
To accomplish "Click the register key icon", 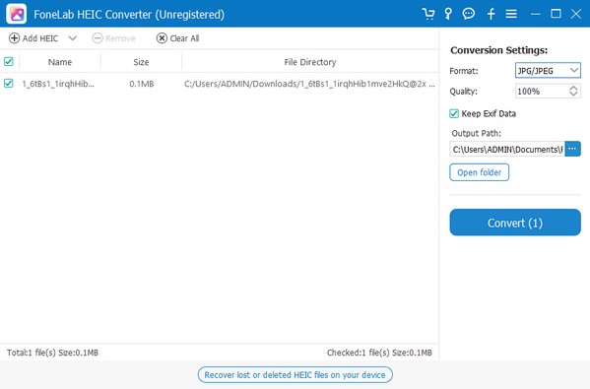I will tap(448, 14).
